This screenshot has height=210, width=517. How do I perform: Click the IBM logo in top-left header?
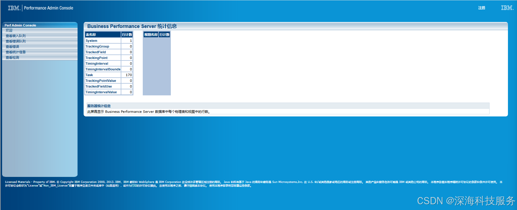click(14, 8)
